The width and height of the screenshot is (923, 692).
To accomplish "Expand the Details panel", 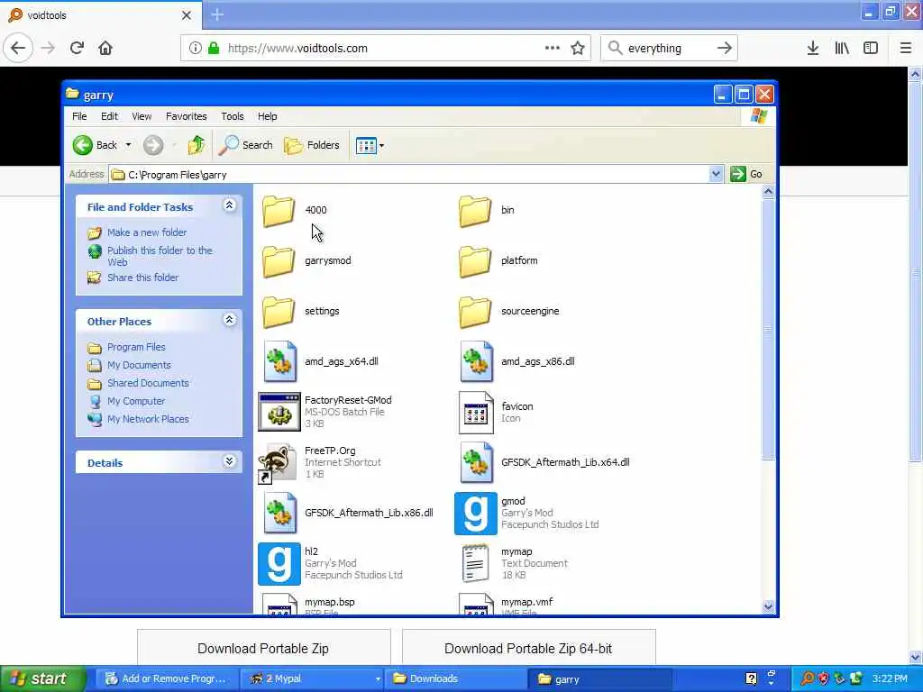I will coord(230,460).
